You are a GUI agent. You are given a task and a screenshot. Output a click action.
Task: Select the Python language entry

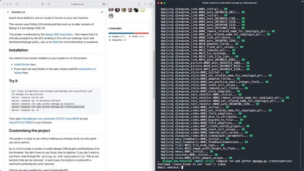pyautogui.click(x=117, y=37)
